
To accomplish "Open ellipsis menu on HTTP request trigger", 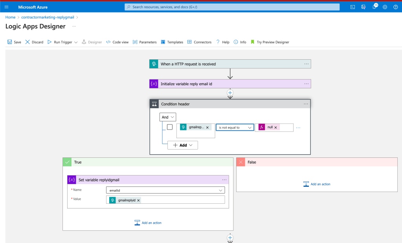I will (307, 64).
